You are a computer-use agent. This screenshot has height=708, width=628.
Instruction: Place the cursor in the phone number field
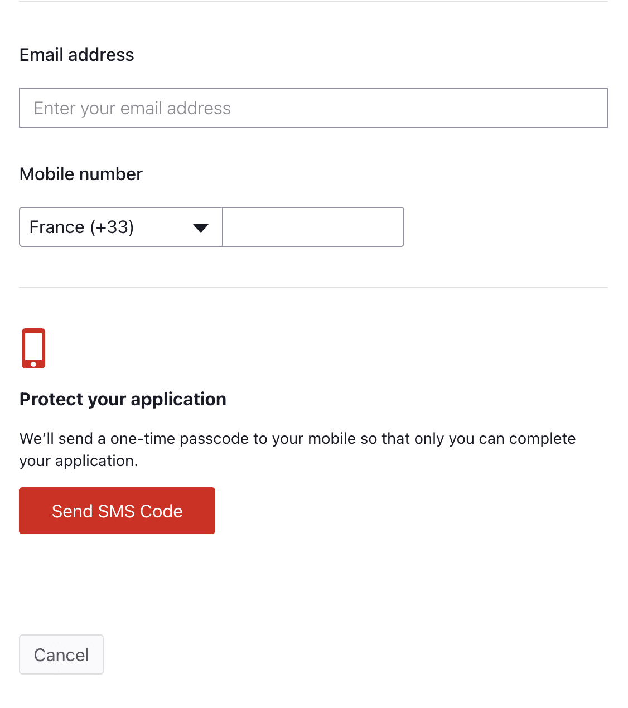pyautogui.click(x=313, y=227)
